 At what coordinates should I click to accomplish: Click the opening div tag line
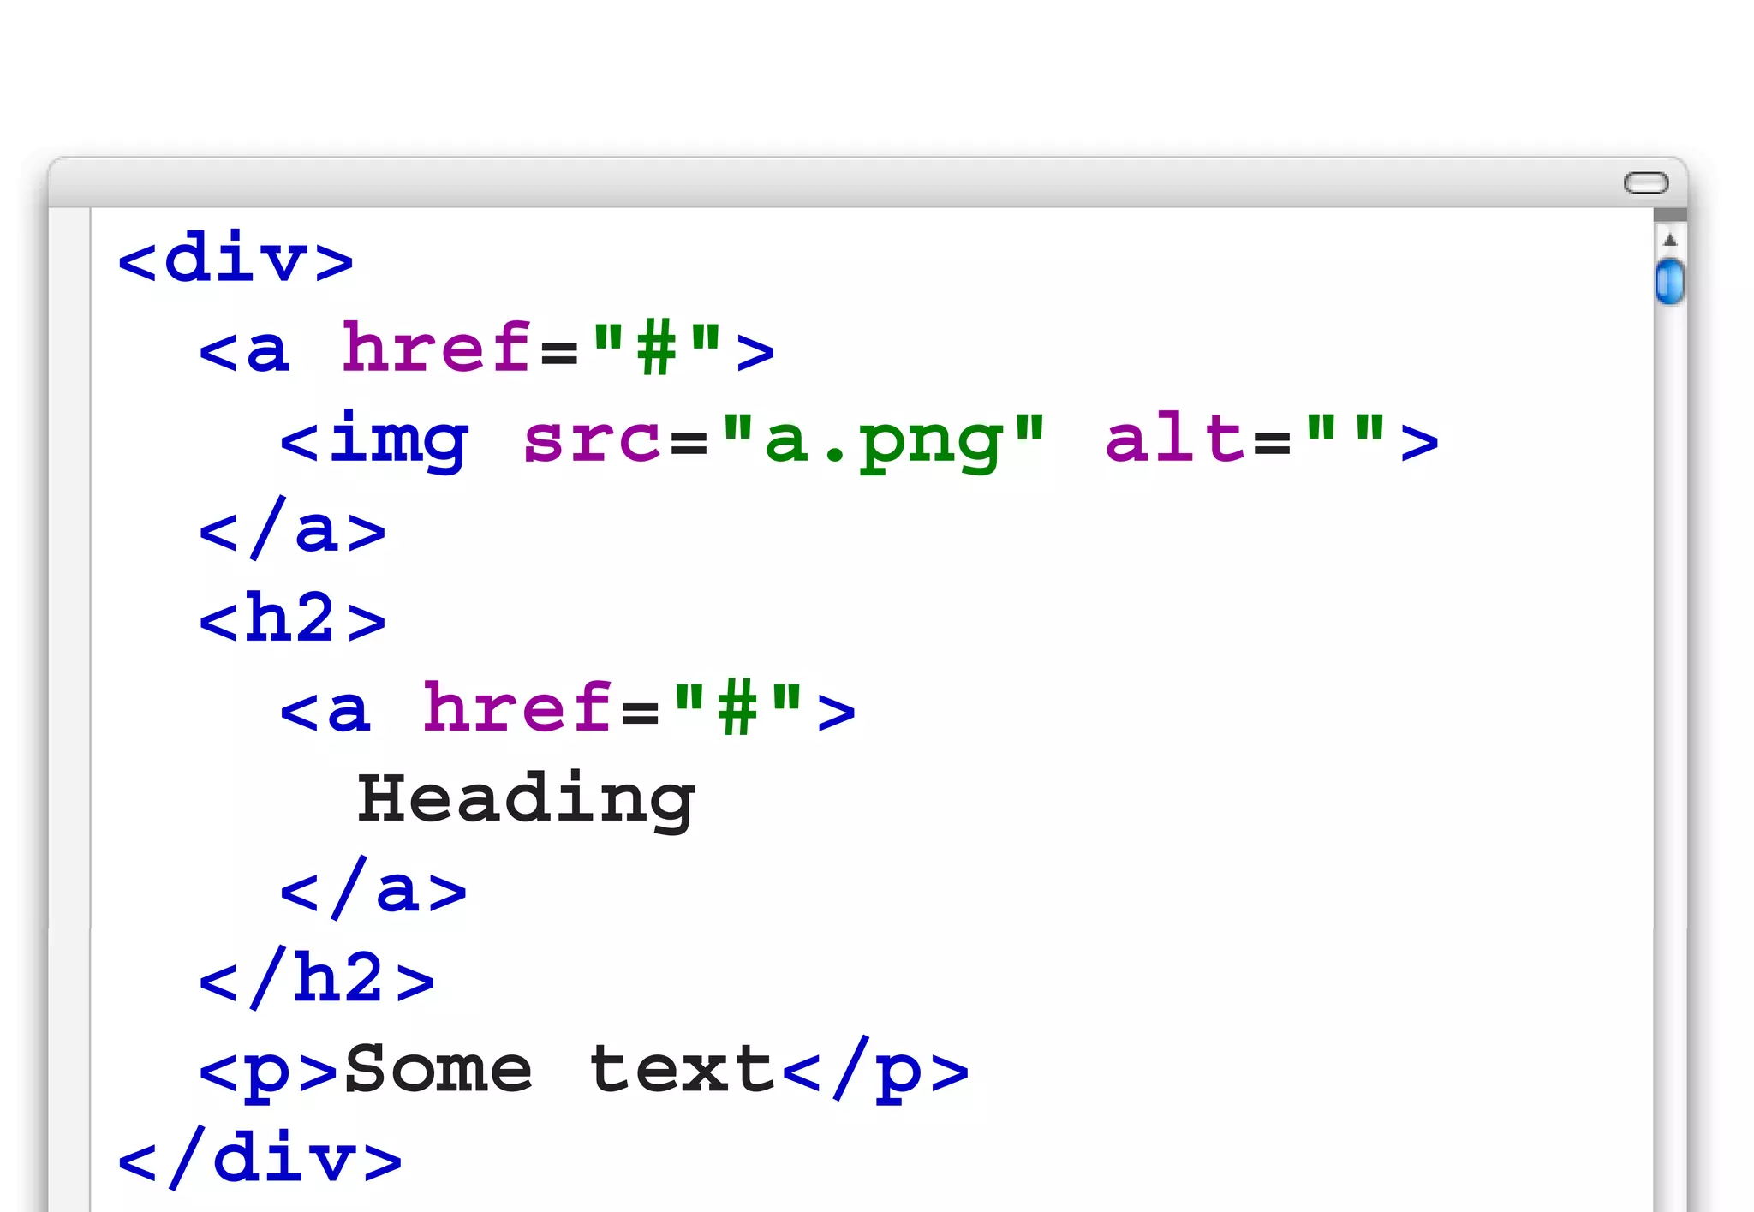click(x=236, y=258)
